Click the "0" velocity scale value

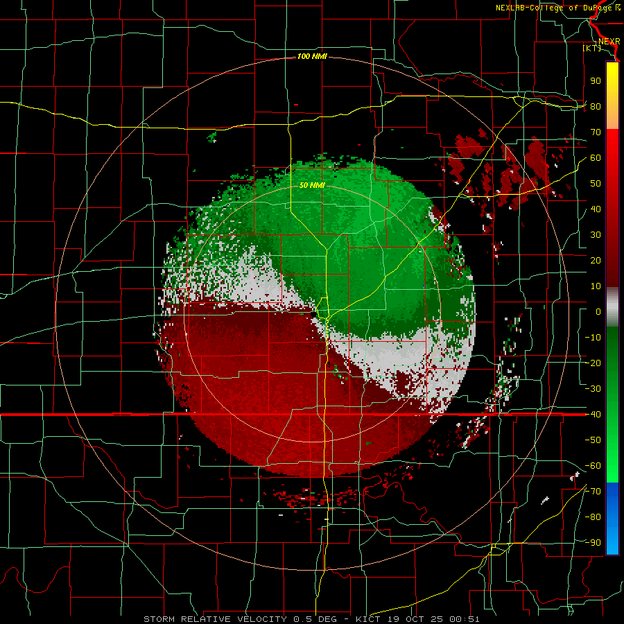(x=598, y=312)
